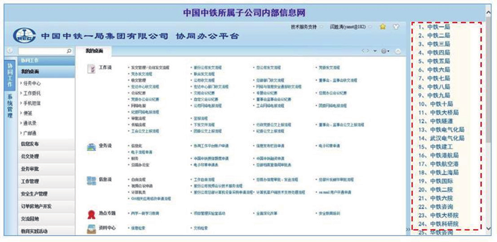Click the red 热点专题 badge icon

click(91, 215)
